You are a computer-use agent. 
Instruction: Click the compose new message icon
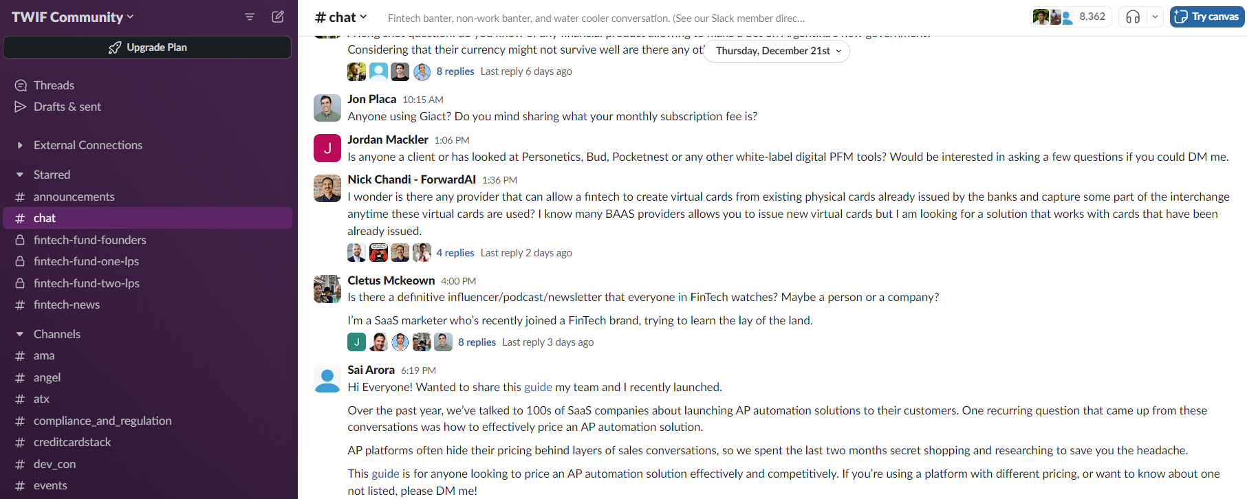pyautogui.click(x=278, y=16)
